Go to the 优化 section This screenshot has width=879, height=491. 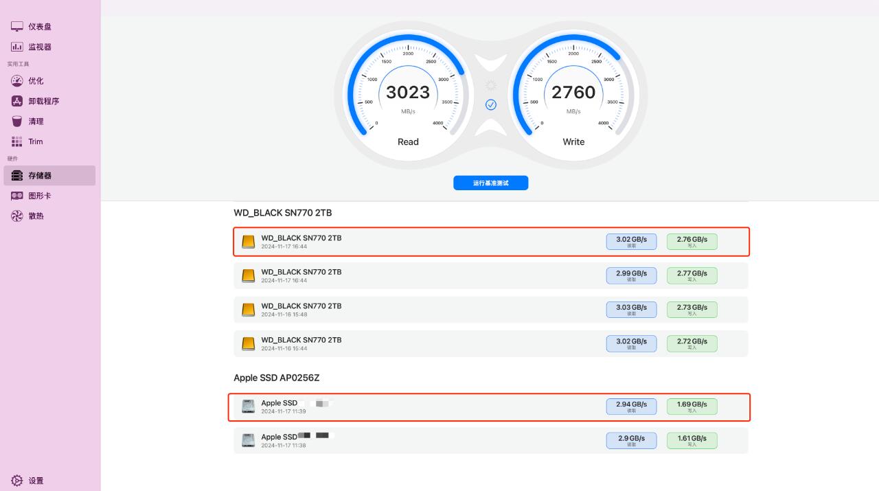coord(49,81)
